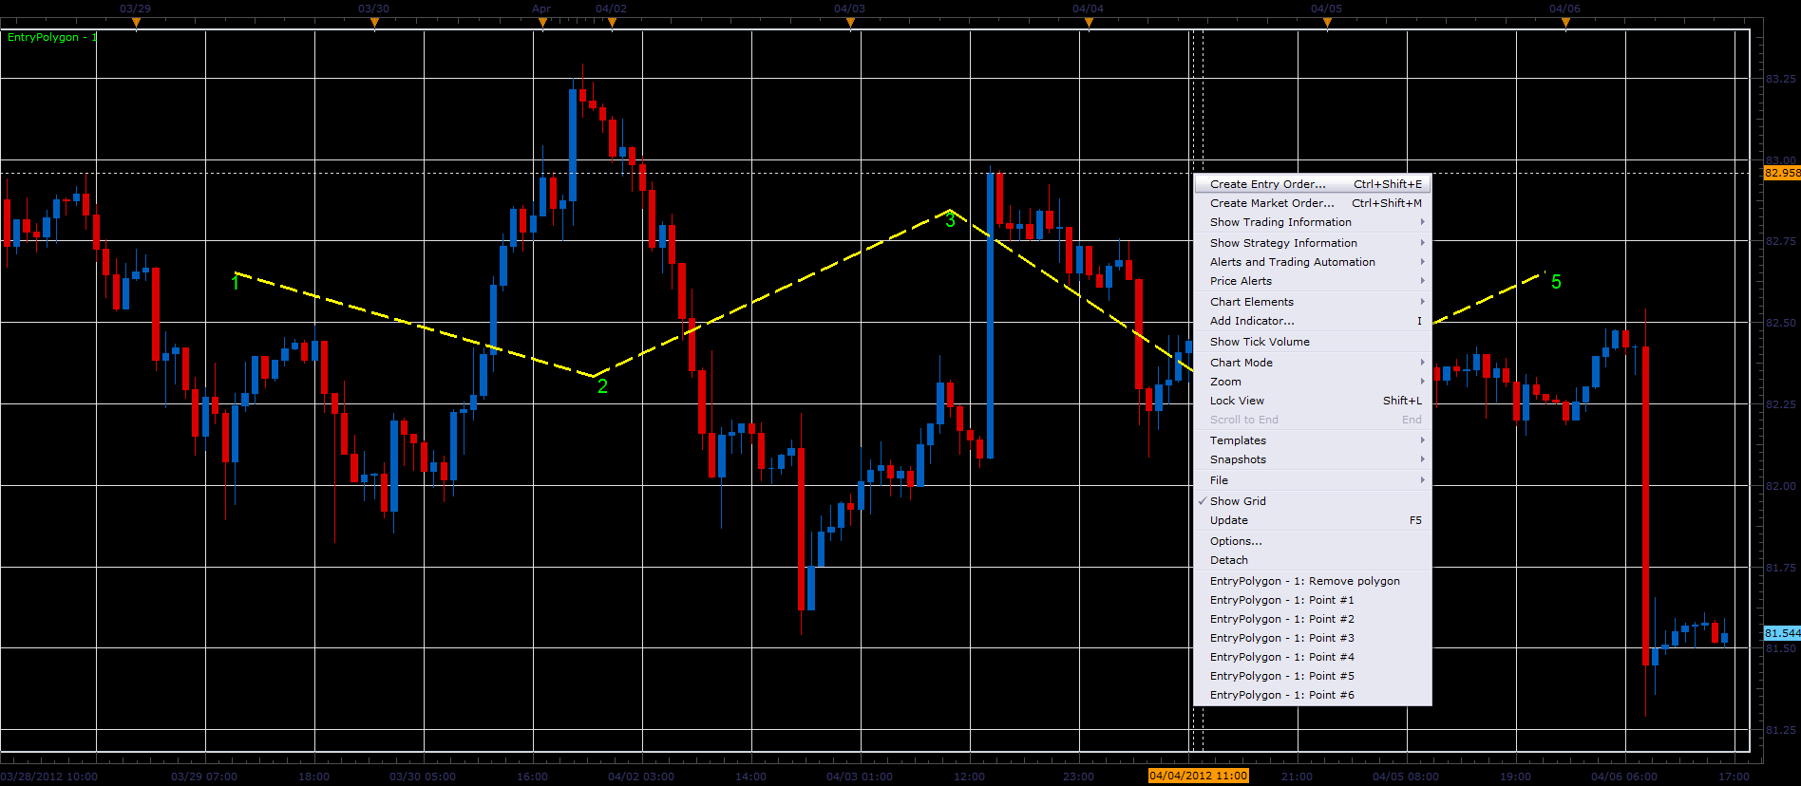Select Create Market Order in context menu
The image size is (1801, 786).
click(1312, 203)
